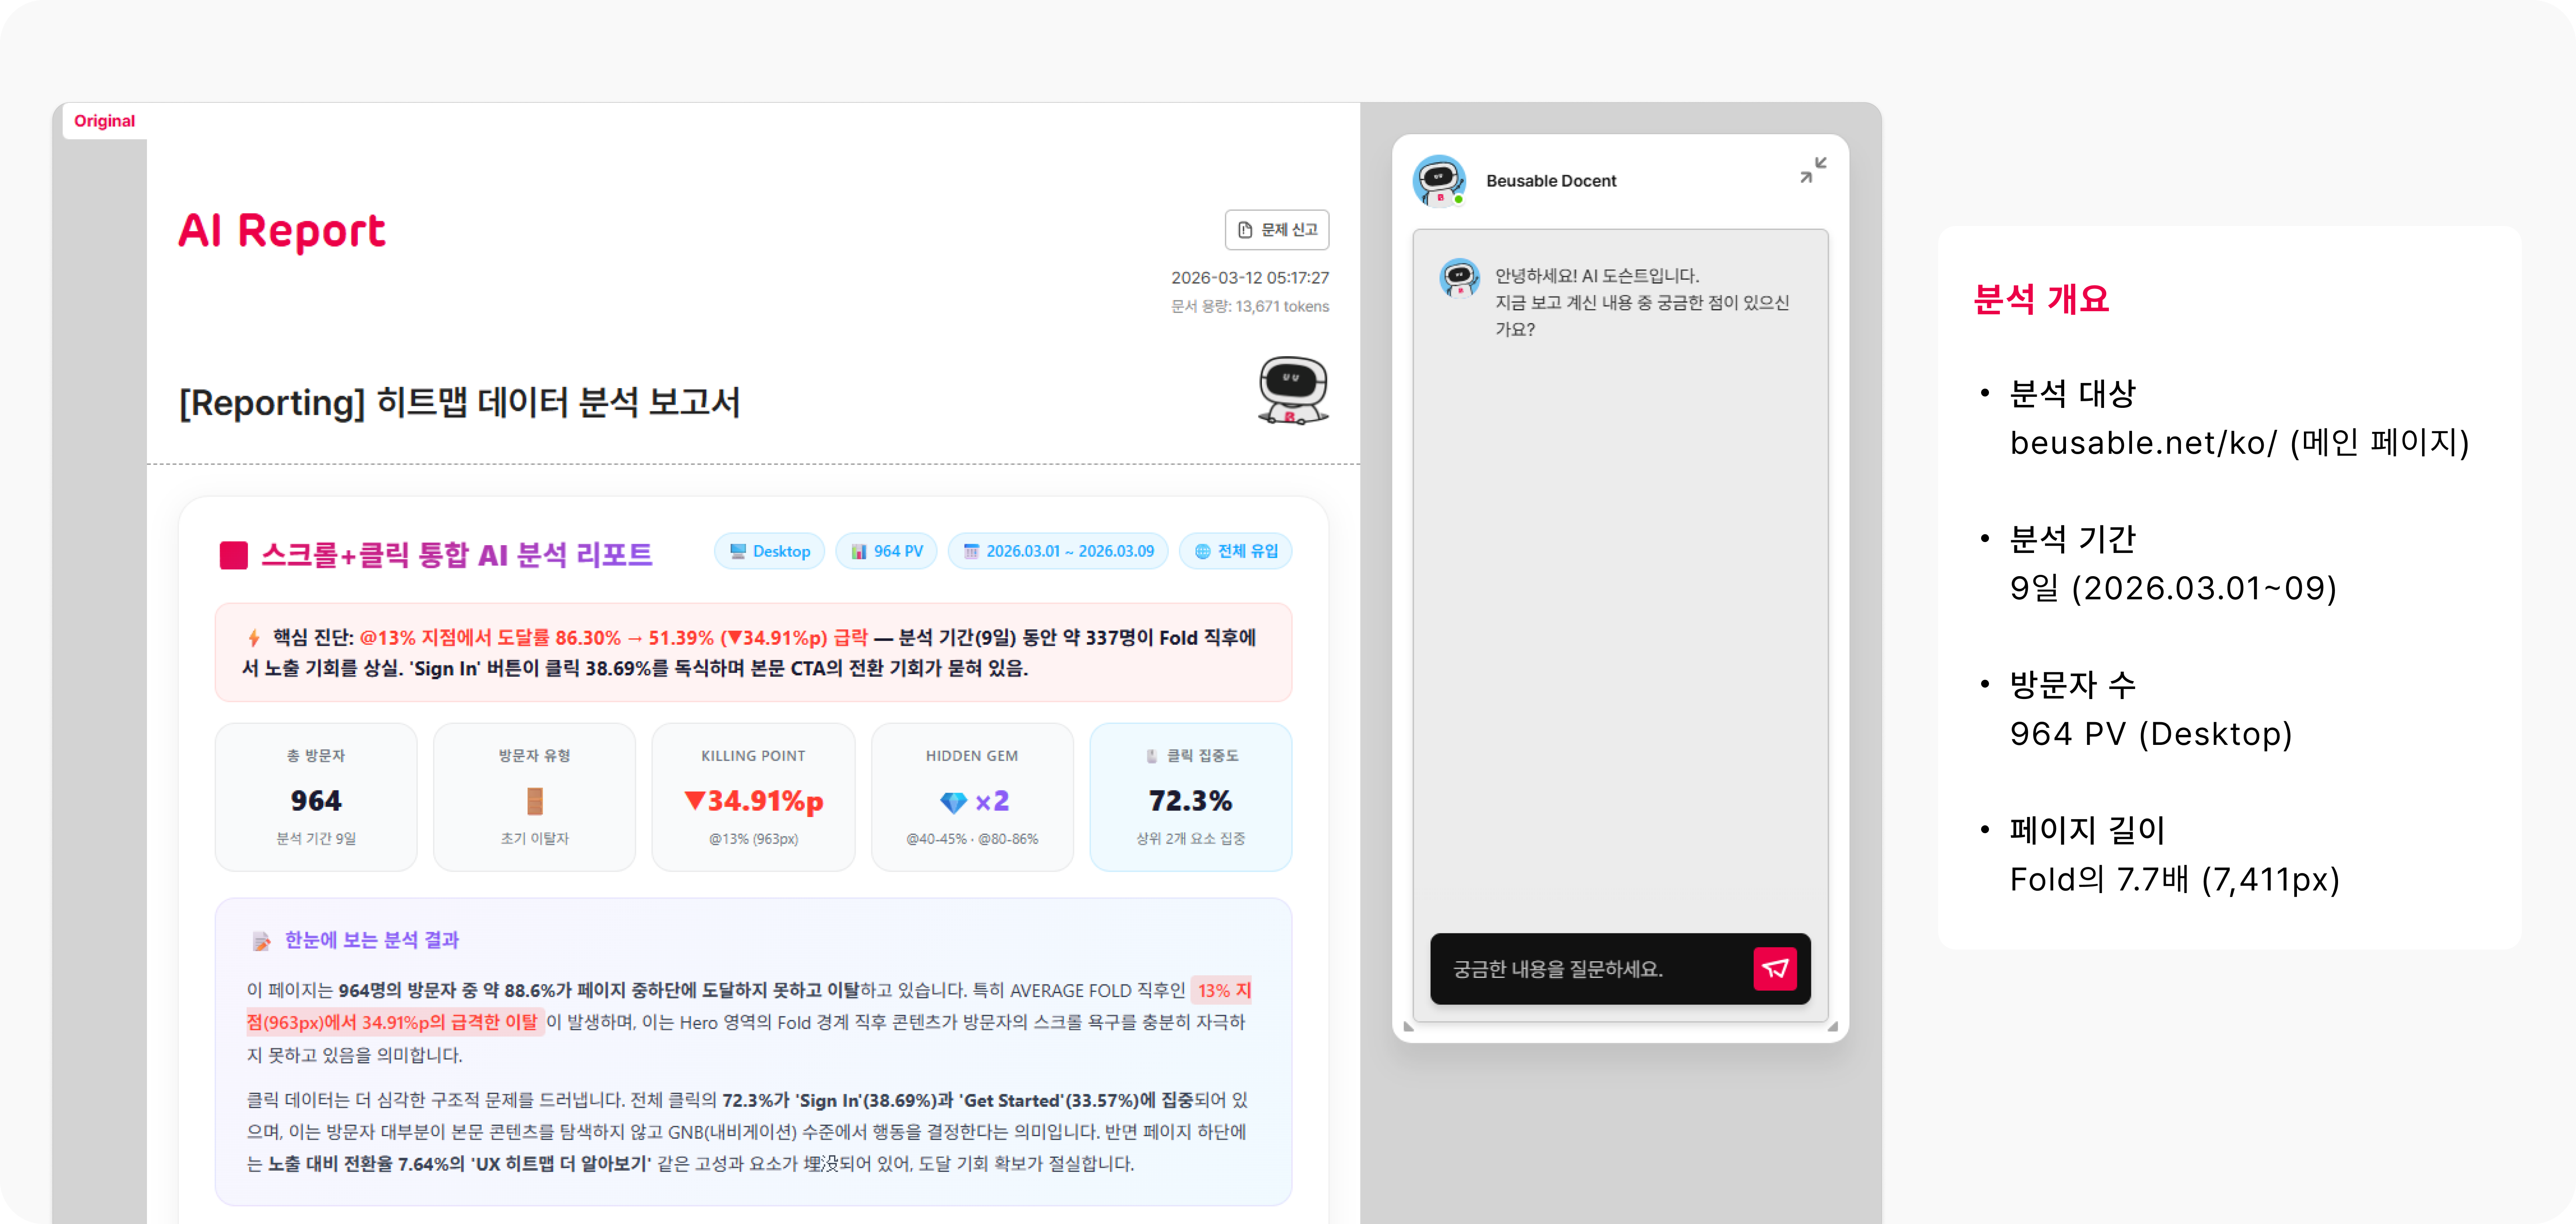Click the 한눈에 보는 분석 결과 heading
The width and height of the screenshot is (2576, 1224).
[371, 939]
